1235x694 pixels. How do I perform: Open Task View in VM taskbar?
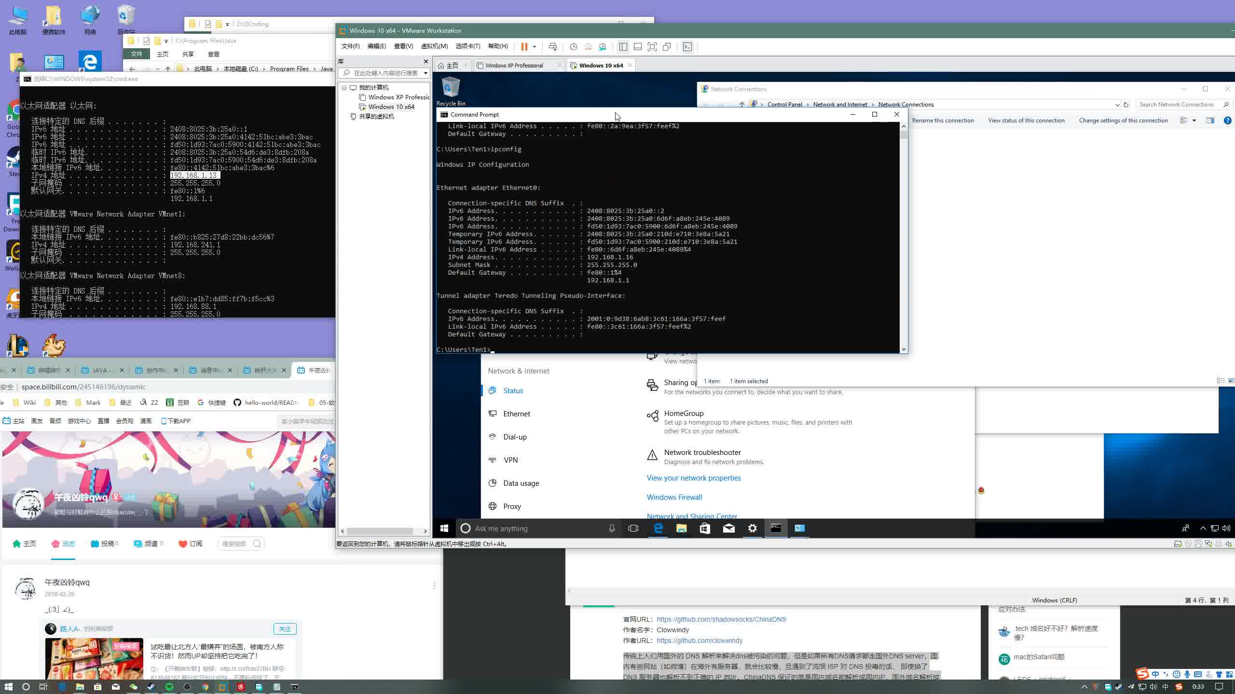click(x=633, y=529)
